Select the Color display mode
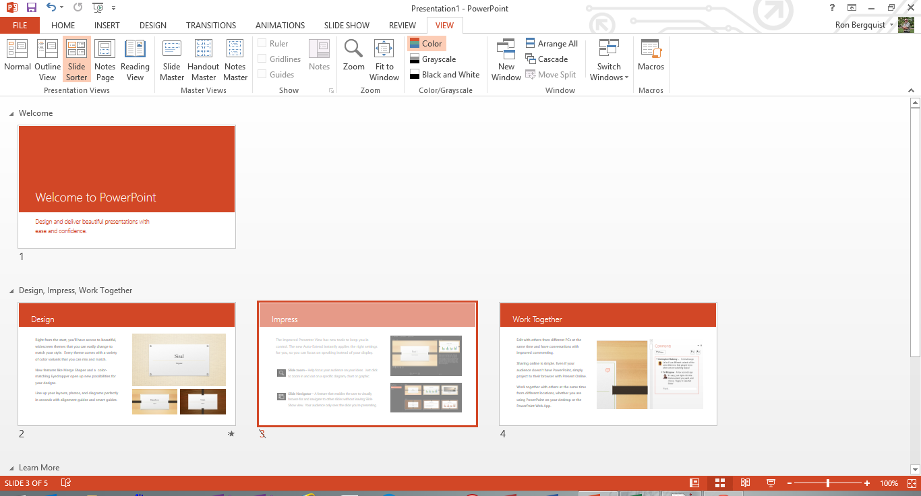This screenshot has width=921, height=496. (x=427, y=44)
